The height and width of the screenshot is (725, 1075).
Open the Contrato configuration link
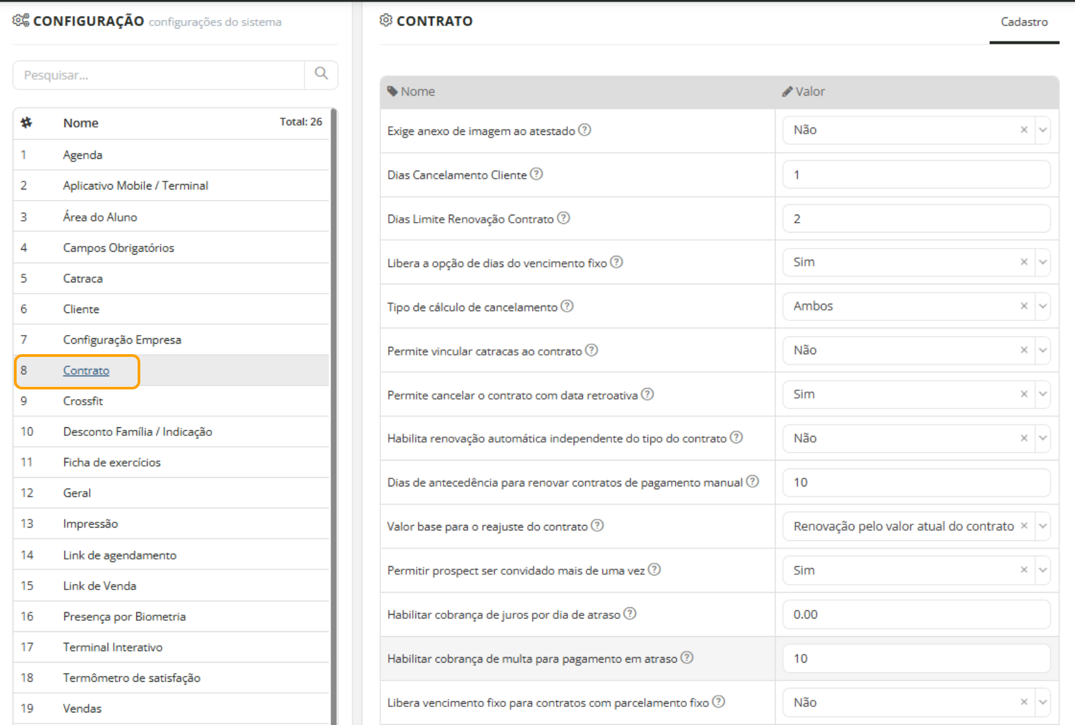86,371
